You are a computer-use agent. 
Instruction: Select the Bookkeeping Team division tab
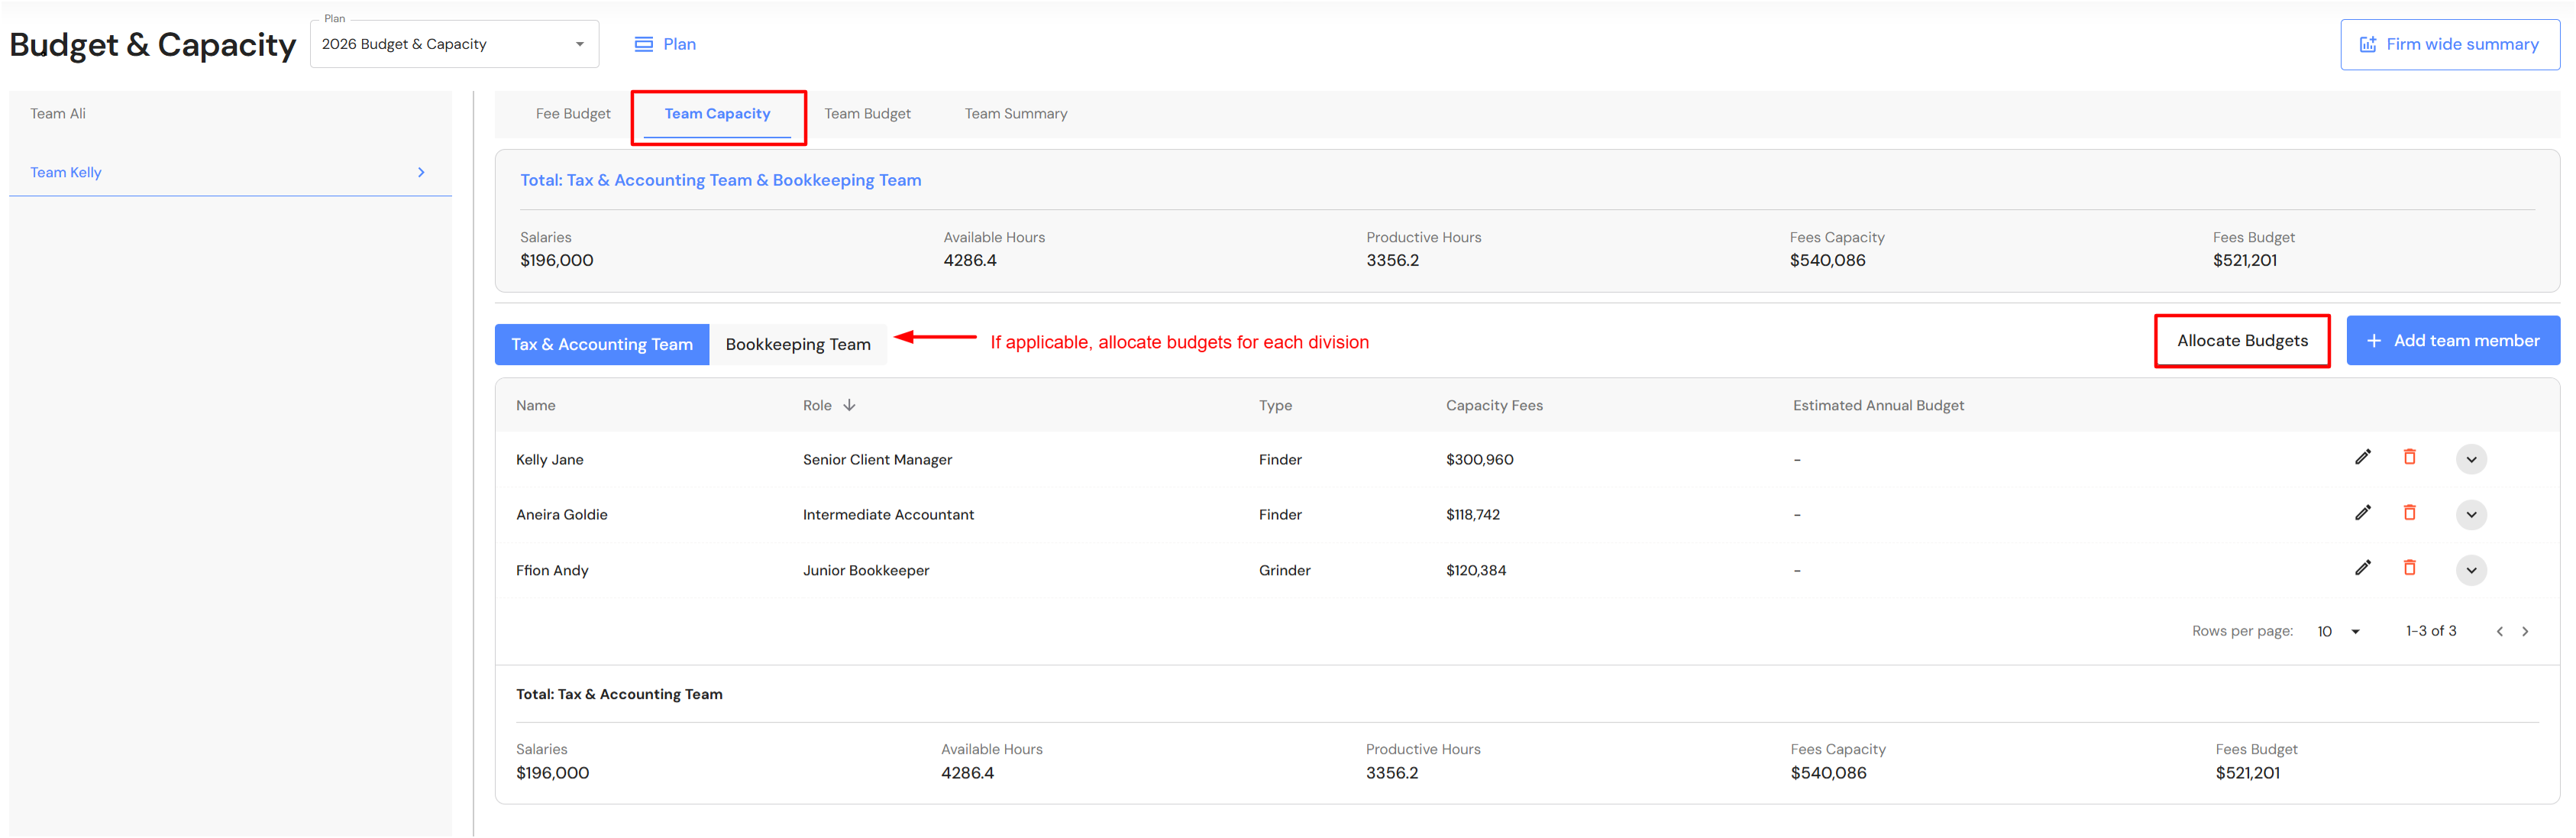(797, 344)
